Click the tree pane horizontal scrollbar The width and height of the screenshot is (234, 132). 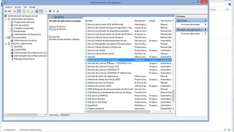(22, 115)
